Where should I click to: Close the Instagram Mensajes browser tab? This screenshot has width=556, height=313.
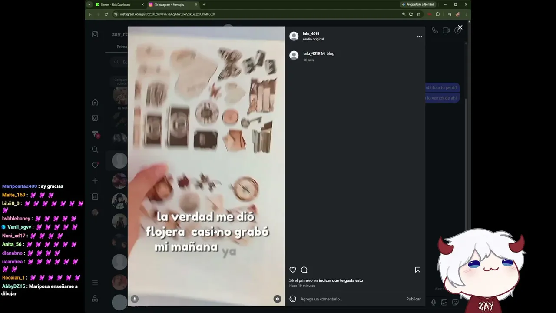click(196, 5)
